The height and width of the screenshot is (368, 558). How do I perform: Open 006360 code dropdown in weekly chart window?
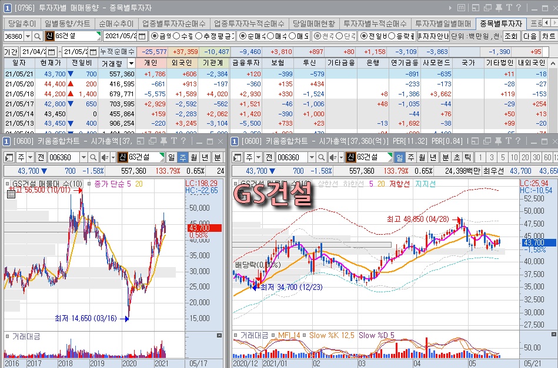(x=83, y=157)
